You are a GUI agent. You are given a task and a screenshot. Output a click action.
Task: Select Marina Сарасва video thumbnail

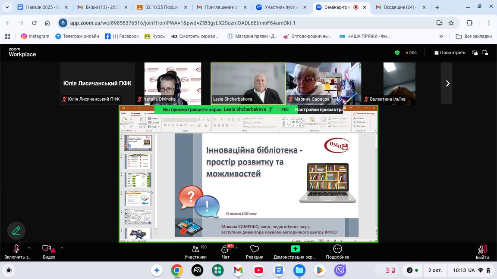323,83
